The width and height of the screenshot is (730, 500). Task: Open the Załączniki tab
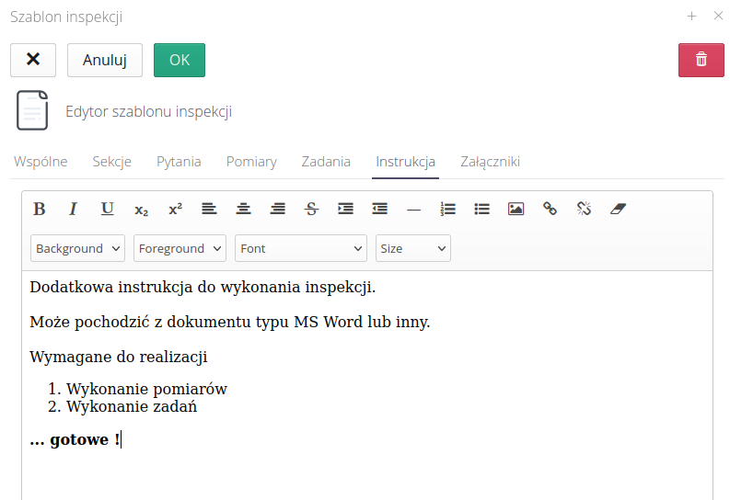490,162
